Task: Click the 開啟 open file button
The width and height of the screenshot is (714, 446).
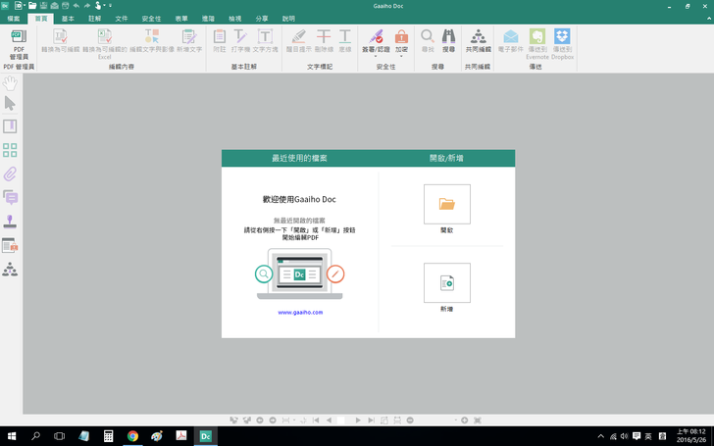Action: click(x=446, y=204)
